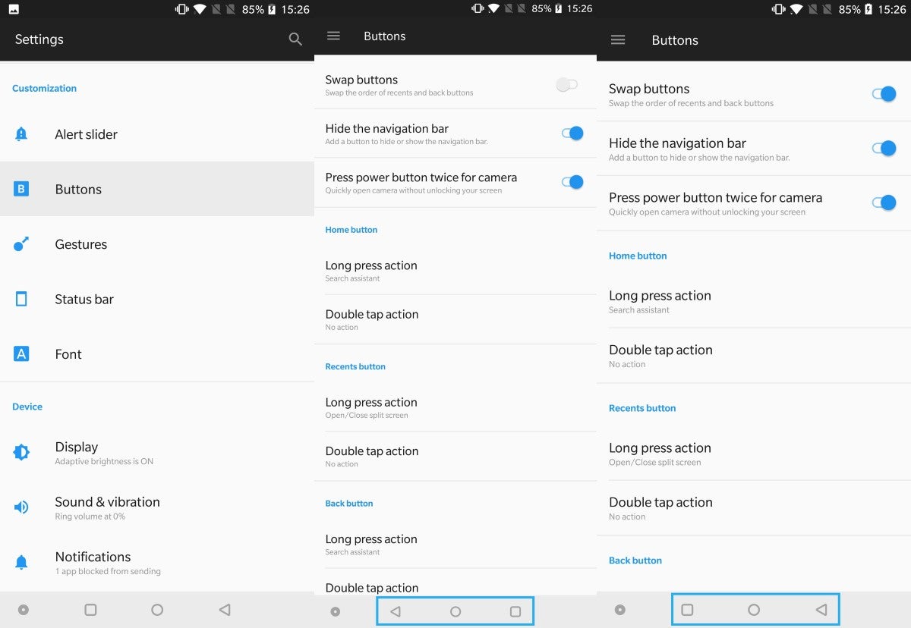
Task: Enable Swap buttons toggle in middle screen
Action: [566, 85]
